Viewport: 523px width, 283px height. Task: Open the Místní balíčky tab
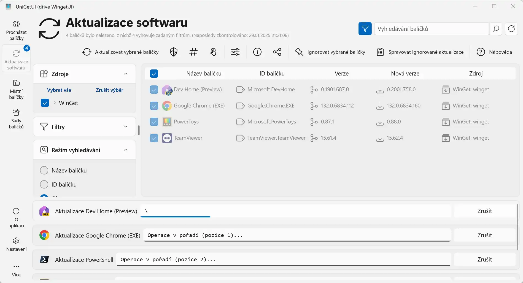coord(16,90)
